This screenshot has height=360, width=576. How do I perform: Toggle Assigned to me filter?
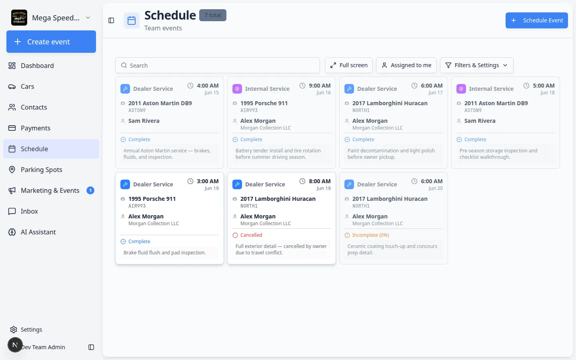point(406,65)
